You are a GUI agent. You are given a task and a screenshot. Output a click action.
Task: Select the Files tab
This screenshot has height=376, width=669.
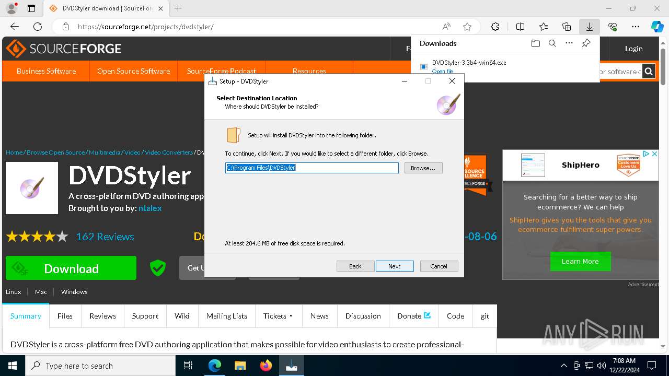65,316
